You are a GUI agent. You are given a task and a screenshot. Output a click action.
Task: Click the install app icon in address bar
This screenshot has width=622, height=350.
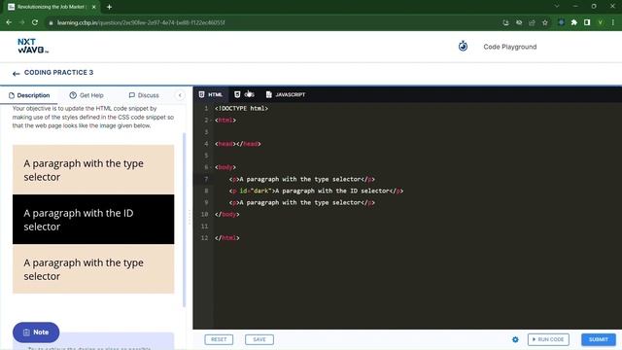click(505, 22)
